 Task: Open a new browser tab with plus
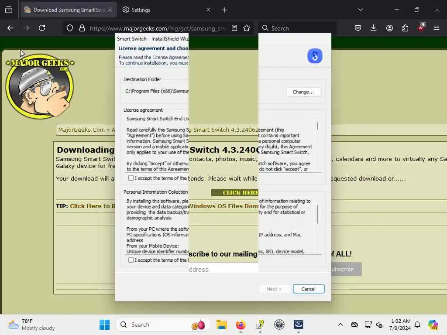(225, 10)
